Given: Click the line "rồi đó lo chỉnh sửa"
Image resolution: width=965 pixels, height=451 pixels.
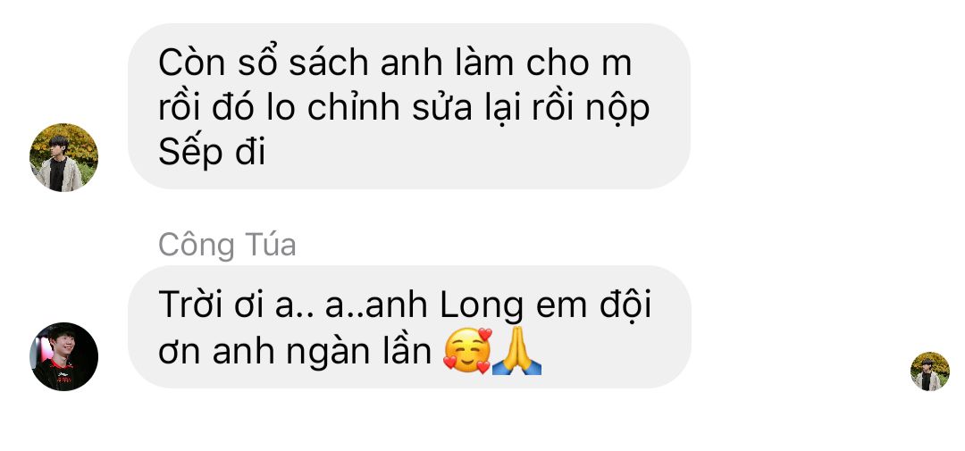Looking at the screenshot, I should [315, 108].
